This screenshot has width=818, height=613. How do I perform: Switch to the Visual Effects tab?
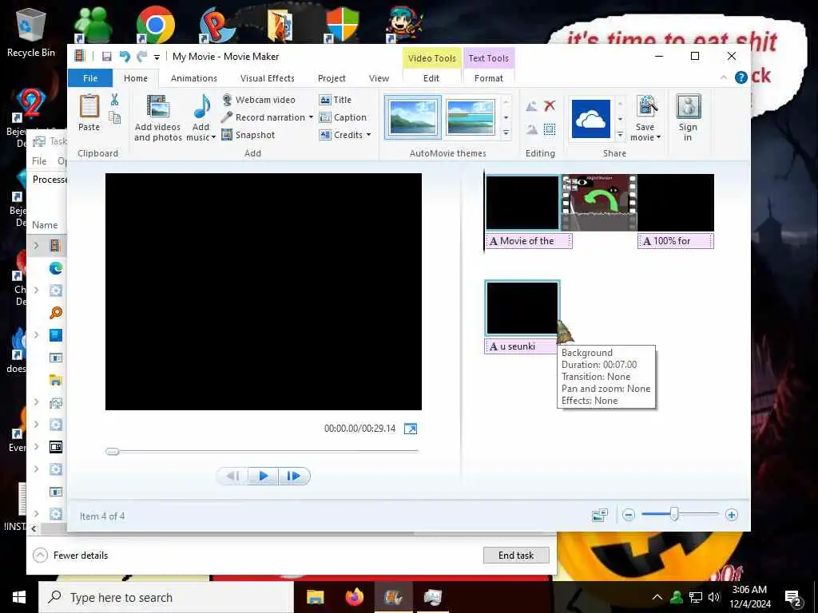coord(267,78)
